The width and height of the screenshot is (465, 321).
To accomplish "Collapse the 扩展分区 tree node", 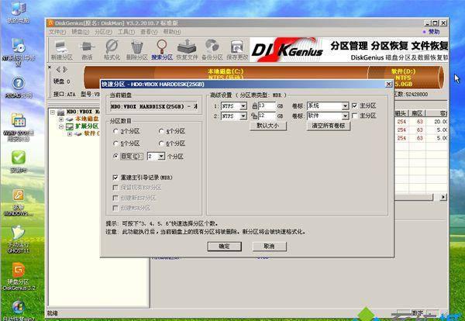I will (61, 126).
